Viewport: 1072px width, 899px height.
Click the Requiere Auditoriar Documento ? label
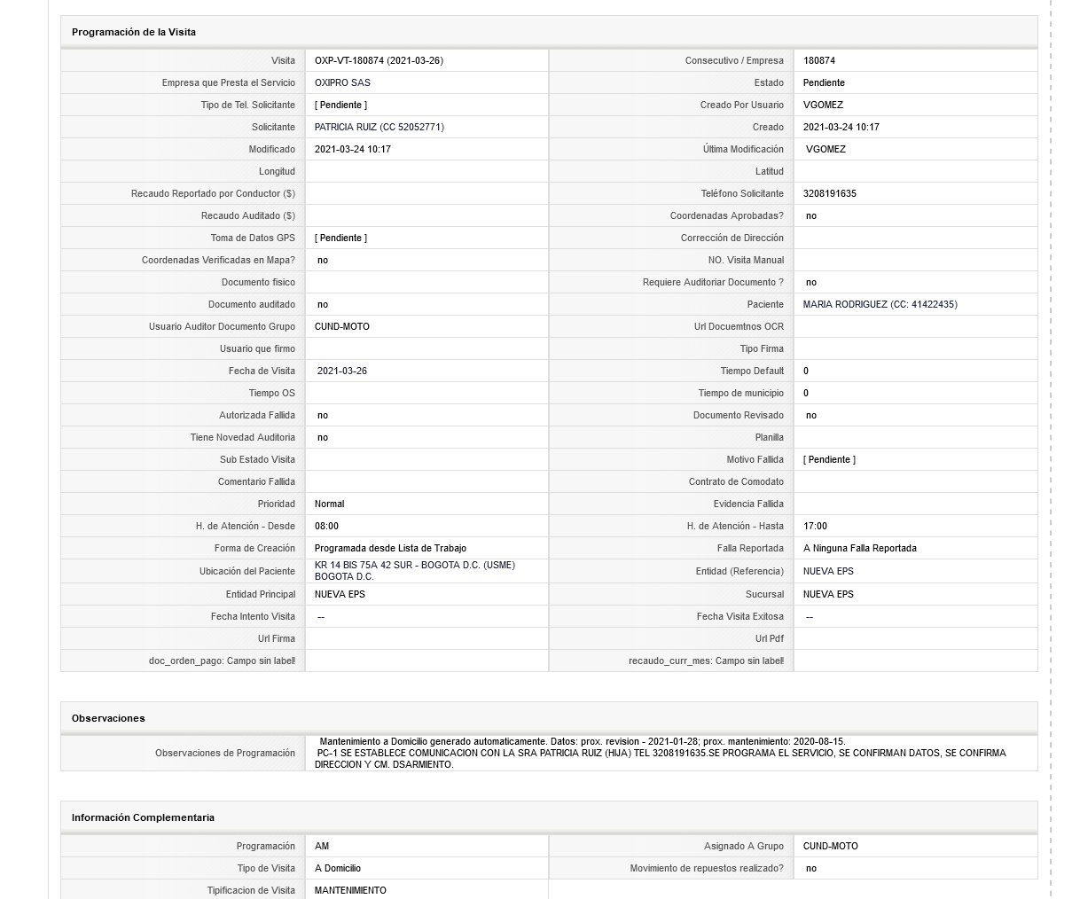pyautogui.click(x=713, y=282)
